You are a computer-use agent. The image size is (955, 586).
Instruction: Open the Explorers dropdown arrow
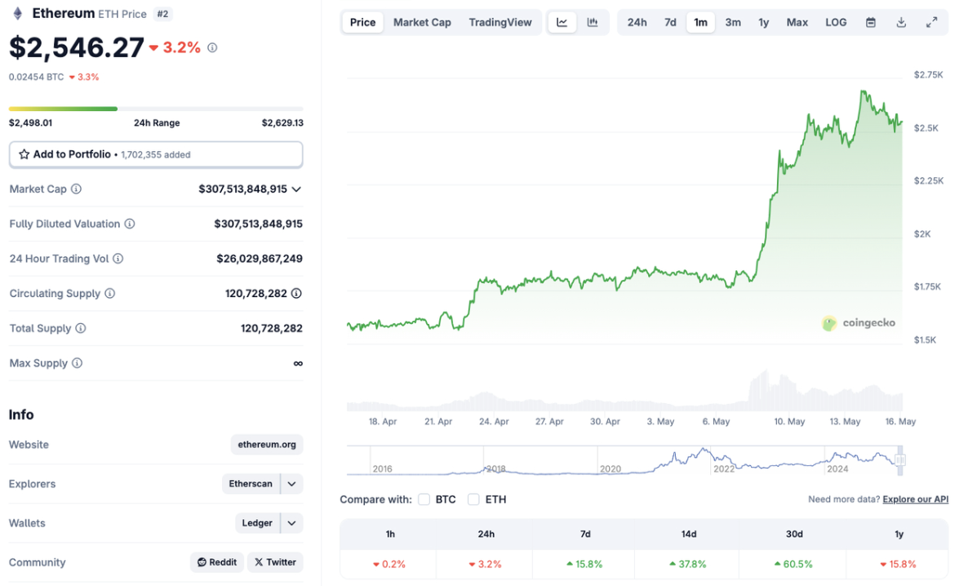pos(292,484)
